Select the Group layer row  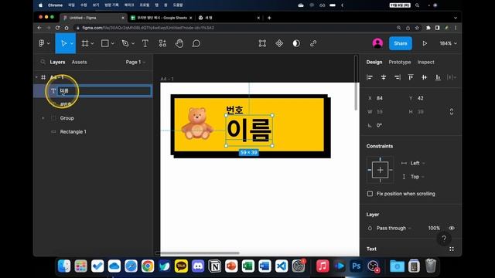tap(93, 118)
